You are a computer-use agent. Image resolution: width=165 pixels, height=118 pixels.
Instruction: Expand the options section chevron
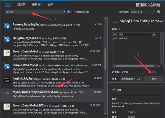pyautogui.click(x=114, y=90)
